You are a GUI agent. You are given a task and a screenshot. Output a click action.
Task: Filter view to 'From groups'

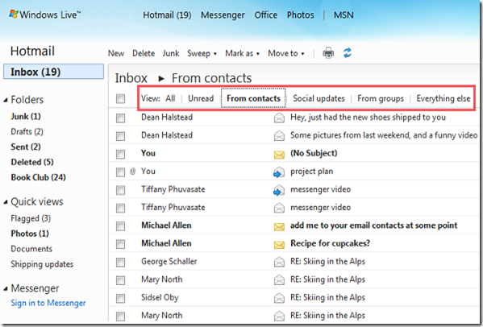(x=381, y=98)
